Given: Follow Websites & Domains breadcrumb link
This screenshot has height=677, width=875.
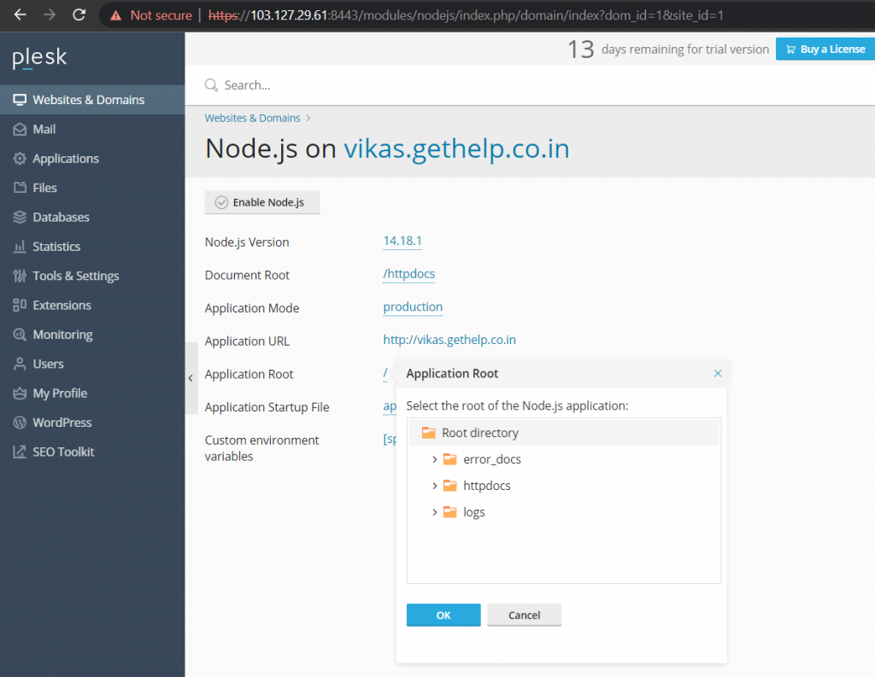Looking at the screenshot, I should tap(252, 118).
